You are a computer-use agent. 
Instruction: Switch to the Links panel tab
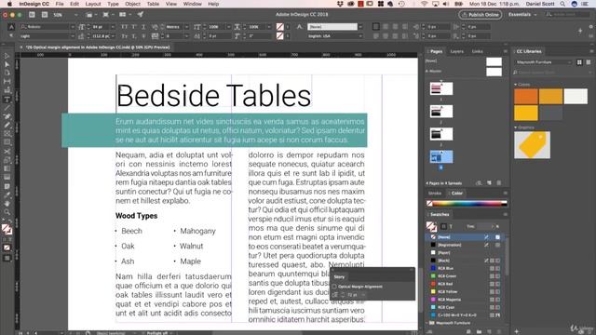pos(478,51)
